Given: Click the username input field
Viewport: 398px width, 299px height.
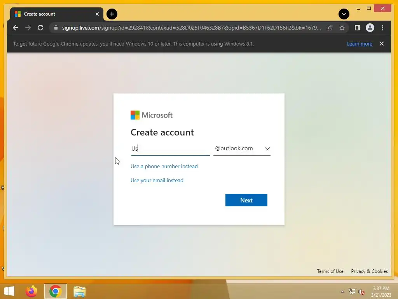Looking at the screenshot, I should [171, 148].
